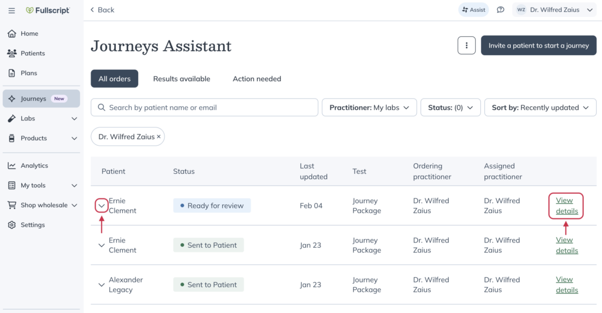
Task: Click the Assigned practitioner column header
Action: 503,171
